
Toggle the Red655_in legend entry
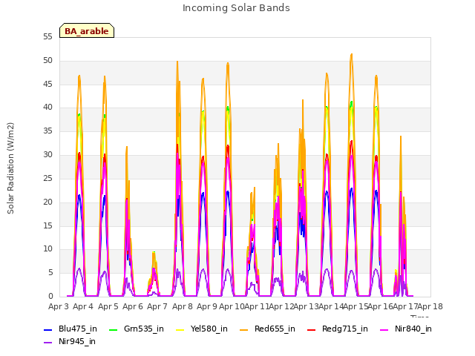pyautogui.click(x=267, y=329)
